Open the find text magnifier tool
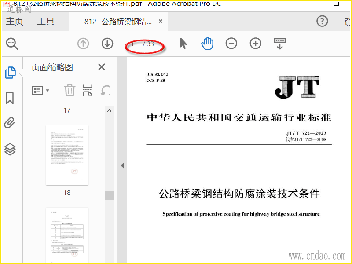Screen dimensions: 352x264 (12, 44)
